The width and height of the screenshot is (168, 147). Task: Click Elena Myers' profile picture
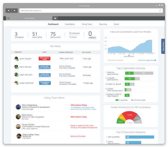tap(18, 117)
